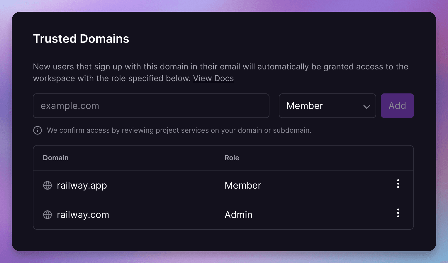The image size is (448, 263).
Task: Click the example.com domain input field
Action: pos(151,106)
